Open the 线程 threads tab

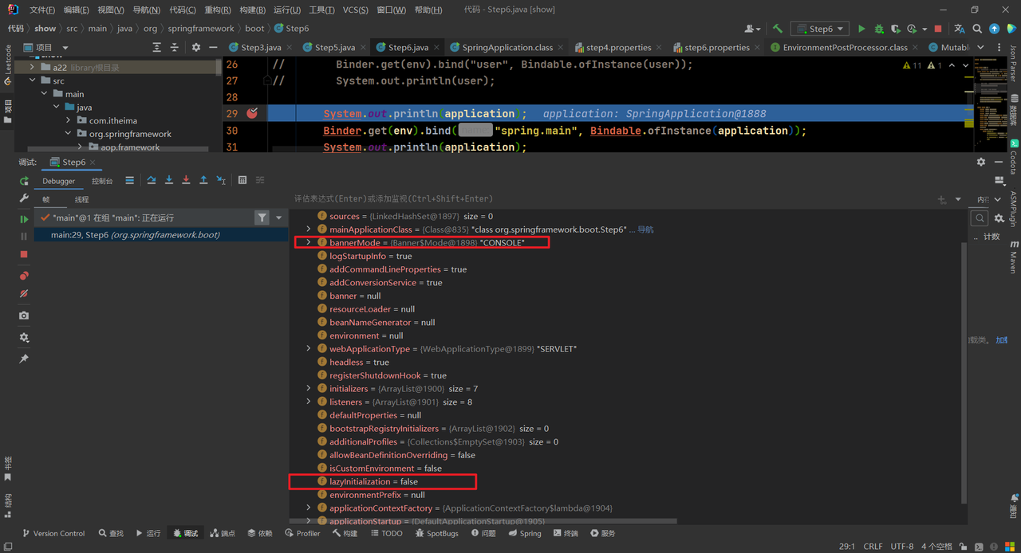point(82,199)
